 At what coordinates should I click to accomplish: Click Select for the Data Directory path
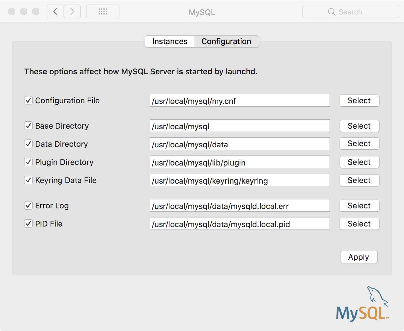click(359, 143)
